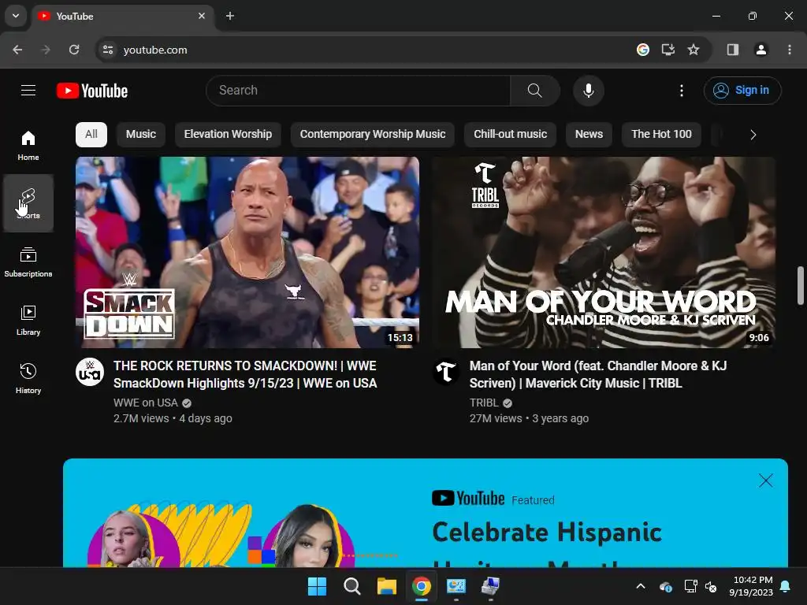Image resolution: width=807 pixels, height=605 pixels.
Task: Click the Sign in button
Action: click(x=742, y=91)
